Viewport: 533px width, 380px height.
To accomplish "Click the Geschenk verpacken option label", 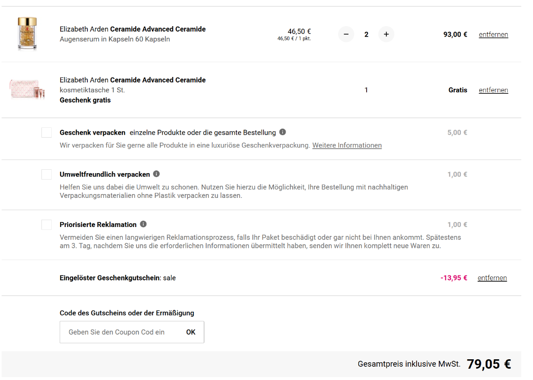I will [92, 132].
